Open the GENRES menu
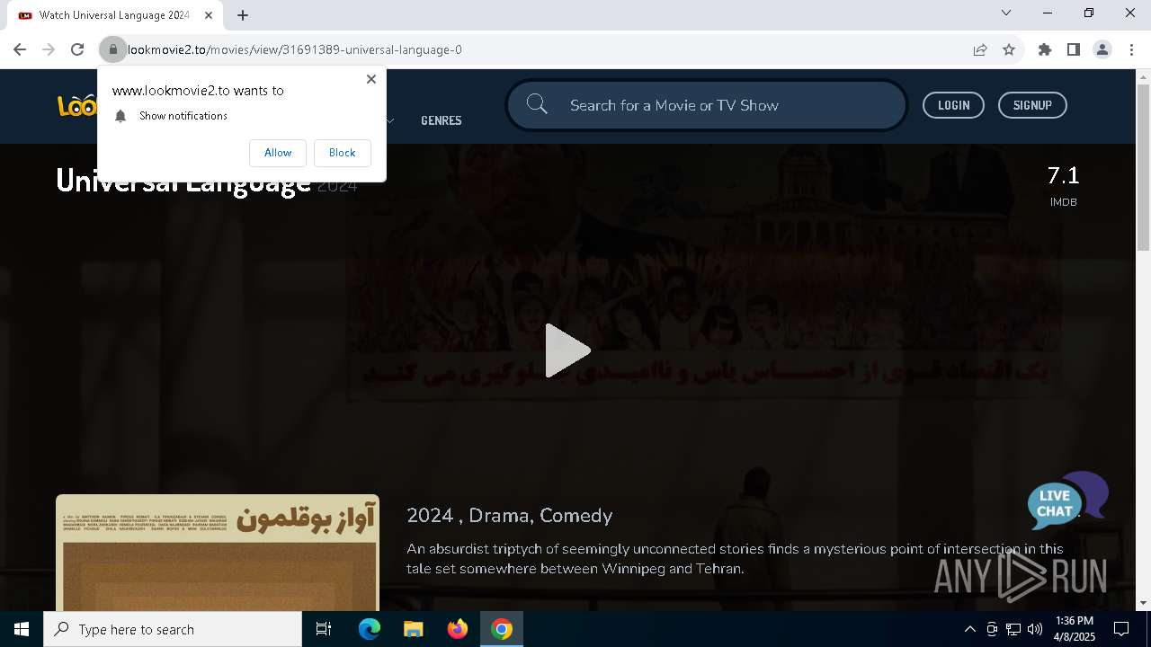Viewport: 1151px width, 647px height. [x=442, y=120]
